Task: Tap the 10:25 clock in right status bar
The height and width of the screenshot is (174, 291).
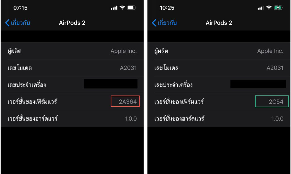Action: tap(168, 8)
